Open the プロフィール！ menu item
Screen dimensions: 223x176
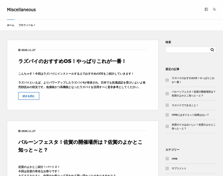tap(27, 25)
